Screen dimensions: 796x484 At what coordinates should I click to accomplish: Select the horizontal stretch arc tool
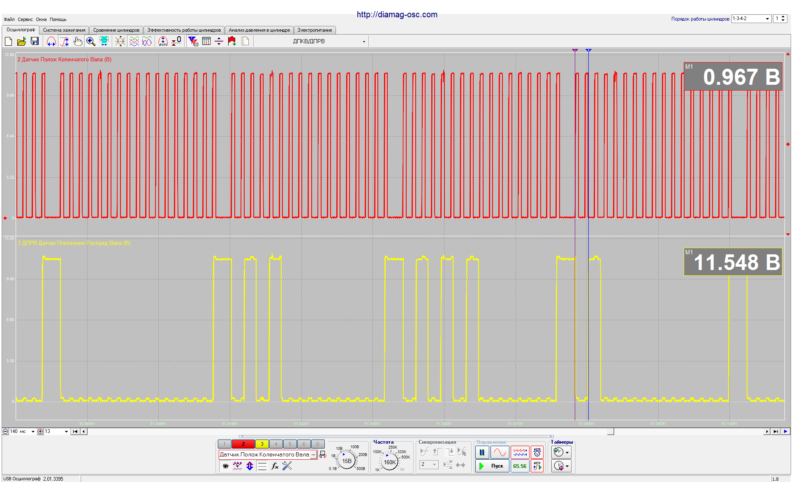[51, 41]
